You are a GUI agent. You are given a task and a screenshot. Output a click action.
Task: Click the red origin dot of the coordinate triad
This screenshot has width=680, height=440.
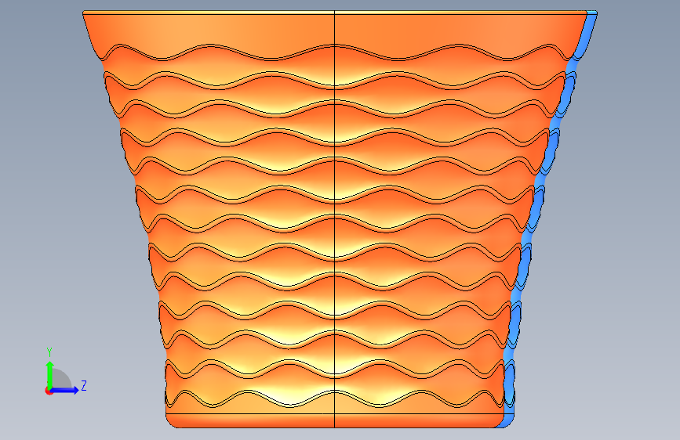pyautogui.click(x=49, y=391)
